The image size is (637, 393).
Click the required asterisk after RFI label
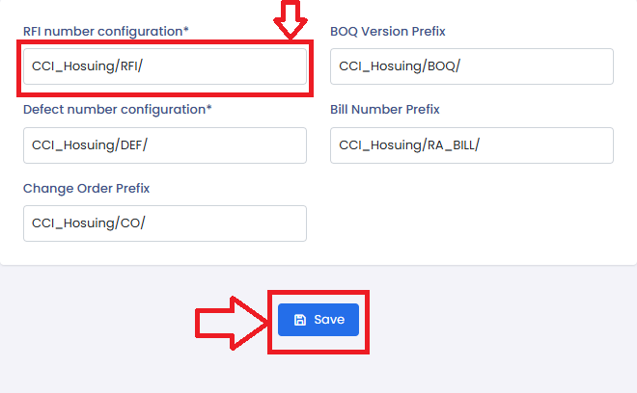[x=186, y=31]
